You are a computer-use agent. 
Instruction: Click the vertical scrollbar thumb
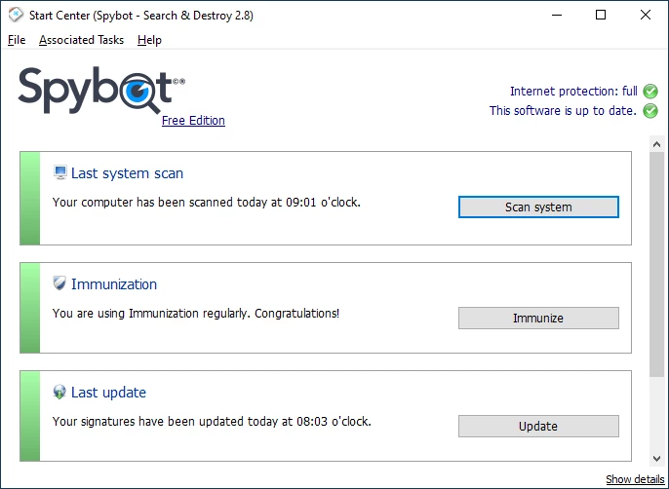point(657,263)
